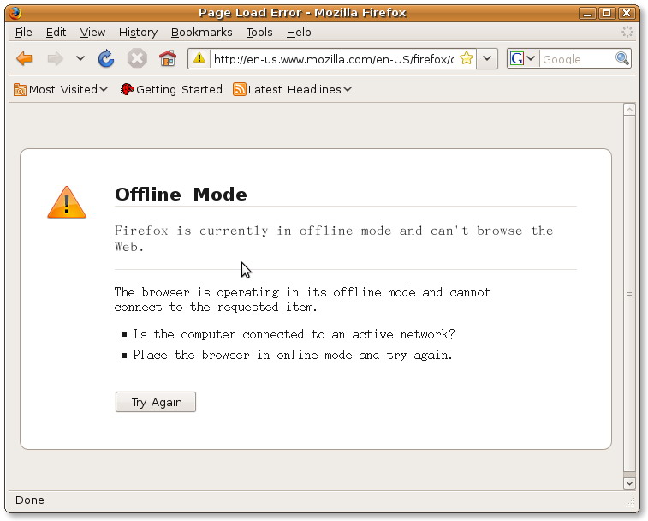Viewport: 648px width, 521px height.
Task: Expand the Latest Headlines feed dropdown
Action: coord(292,89)
